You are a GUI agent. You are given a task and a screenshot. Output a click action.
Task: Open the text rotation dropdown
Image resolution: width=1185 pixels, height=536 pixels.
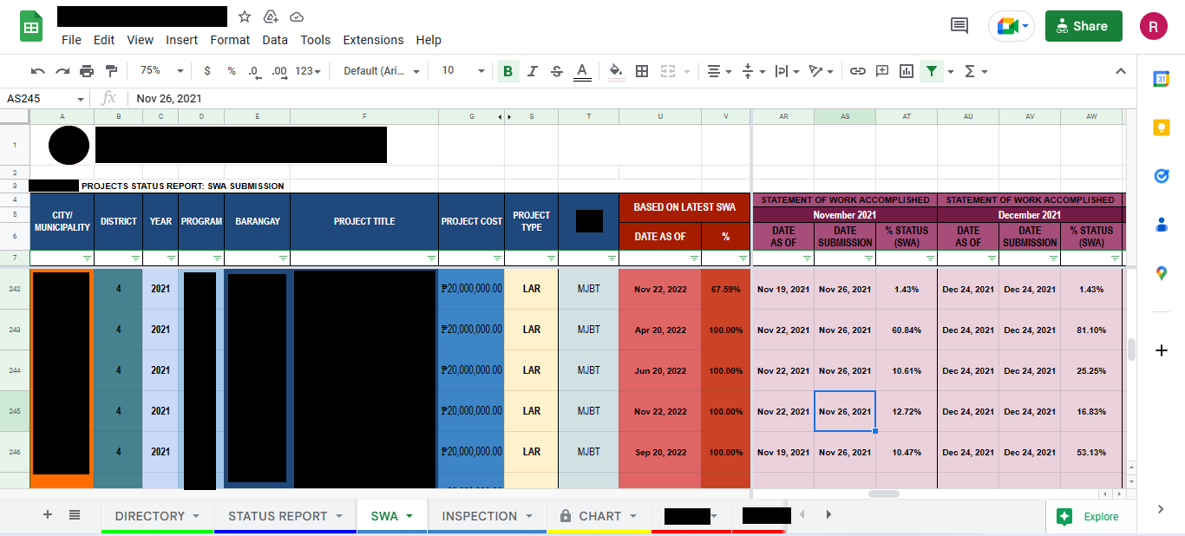pos(821,71)
